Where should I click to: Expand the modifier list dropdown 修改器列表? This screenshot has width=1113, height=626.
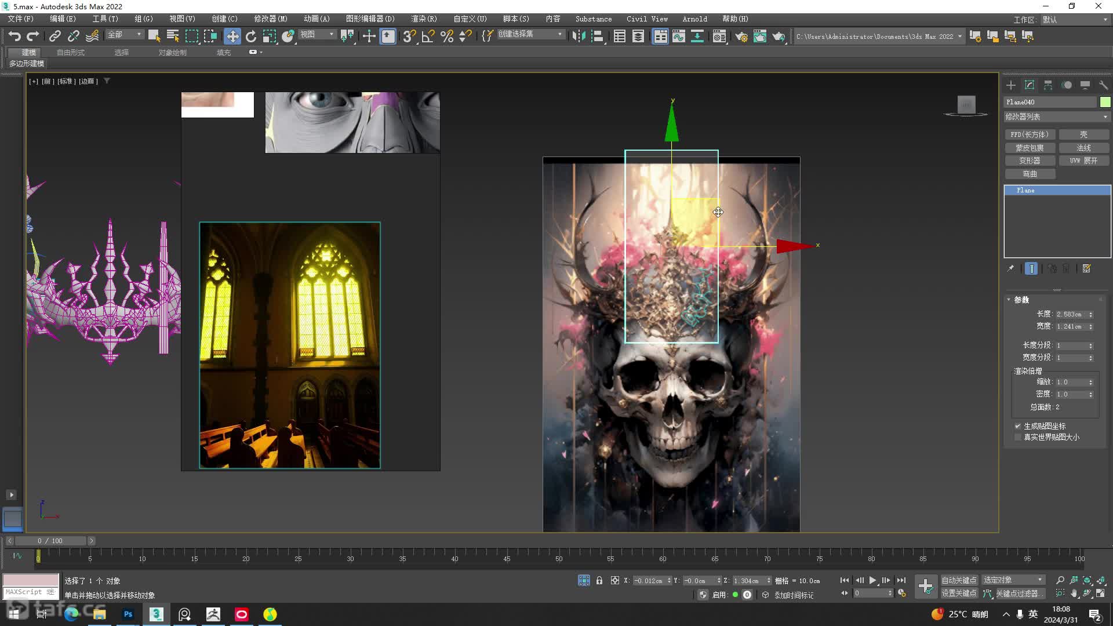point(1057,117)
